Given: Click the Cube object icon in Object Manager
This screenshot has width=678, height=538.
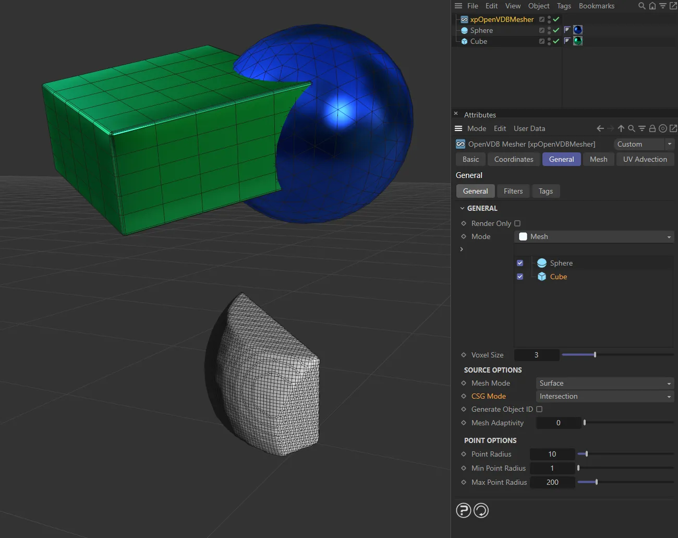Looking at the screenshot, I should tap(464, 41).
